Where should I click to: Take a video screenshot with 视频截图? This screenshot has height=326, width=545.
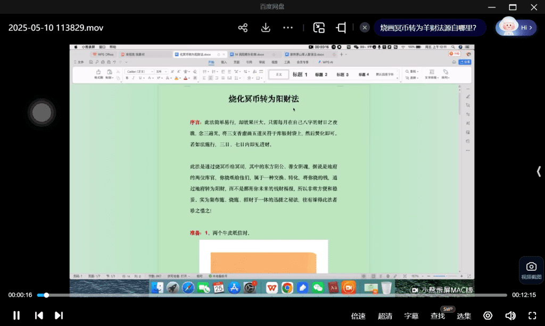(x=531, y=270)
